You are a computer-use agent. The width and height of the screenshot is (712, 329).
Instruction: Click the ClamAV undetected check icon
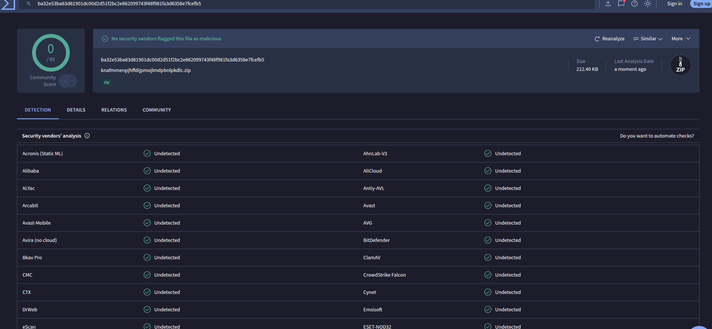click(488, 257)
